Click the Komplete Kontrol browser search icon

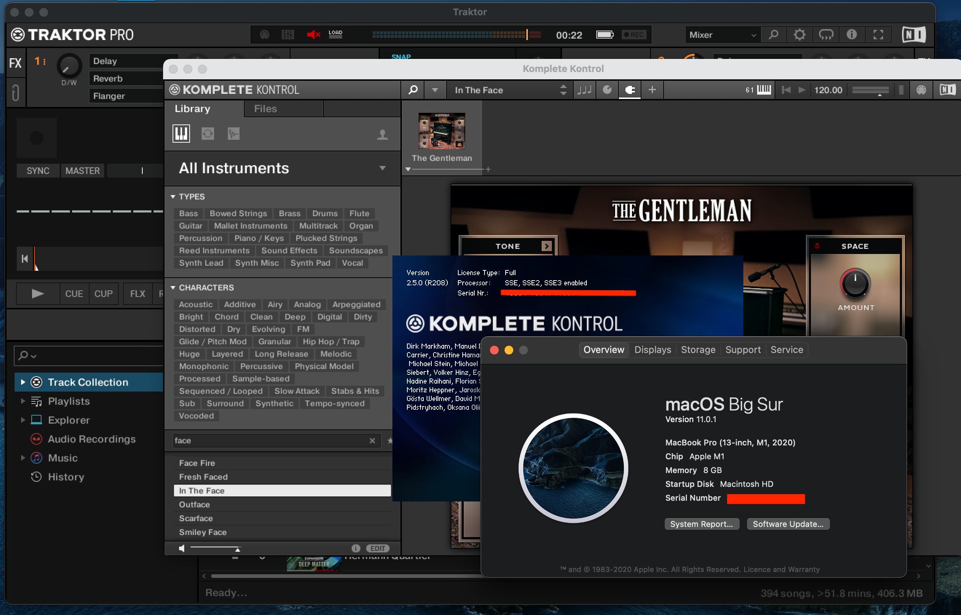click(x=414, y=90)
